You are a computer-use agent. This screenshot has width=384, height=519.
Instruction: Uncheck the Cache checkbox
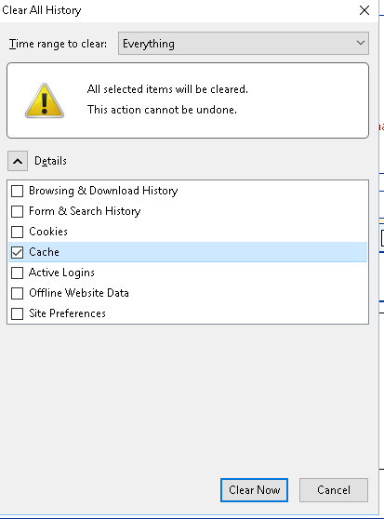click(17, 253)
